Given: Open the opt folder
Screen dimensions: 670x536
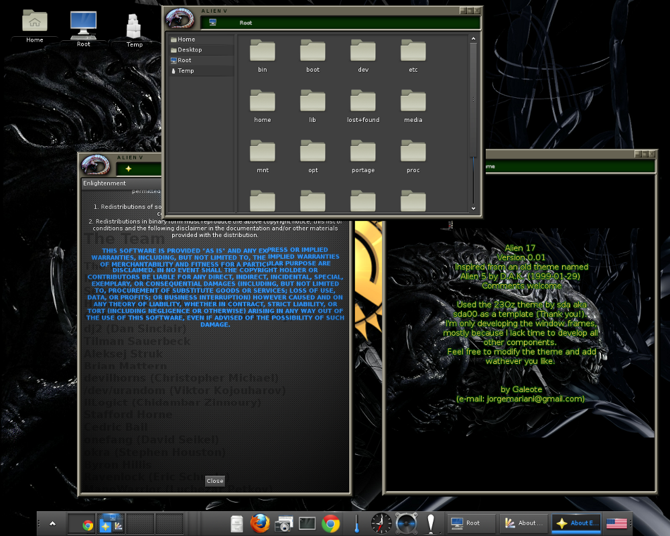Looking at the screenshot, I should (313, 156).
